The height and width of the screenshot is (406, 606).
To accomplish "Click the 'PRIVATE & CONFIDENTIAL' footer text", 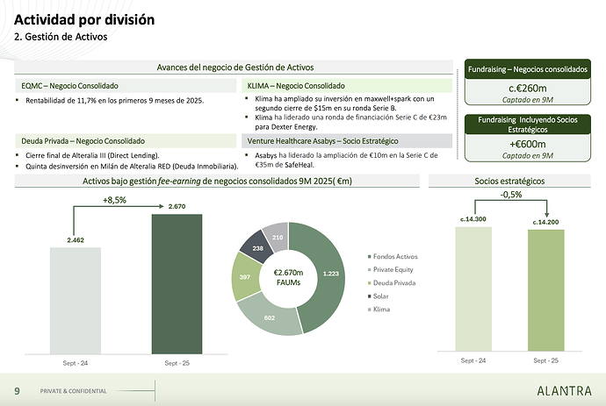I will pyautogui.click(x=74, y=391).
